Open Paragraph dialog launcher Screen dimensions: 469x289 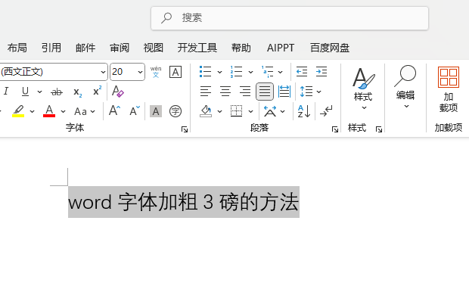335,129
